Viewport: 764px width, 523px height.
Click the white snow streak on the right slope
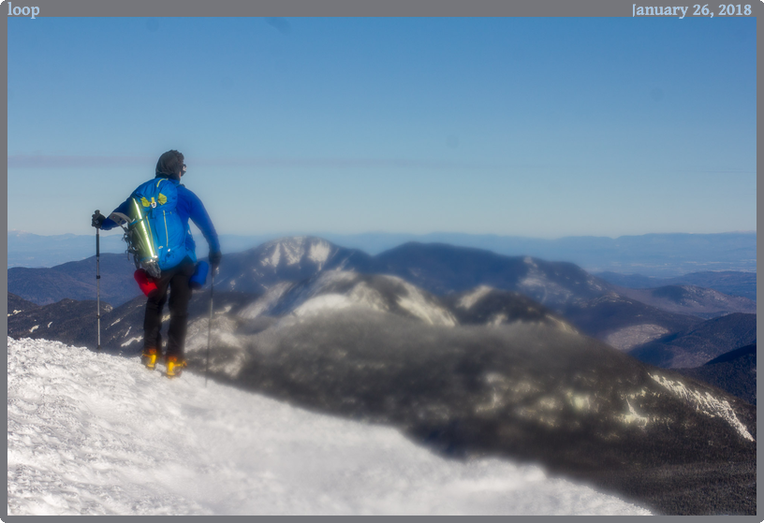click(707, 403)
